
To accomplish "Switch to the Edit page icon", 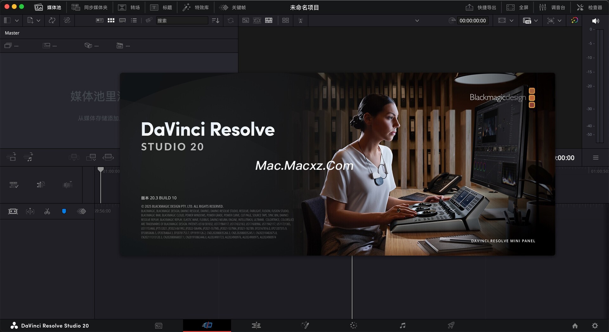I will tap(256, 326).
